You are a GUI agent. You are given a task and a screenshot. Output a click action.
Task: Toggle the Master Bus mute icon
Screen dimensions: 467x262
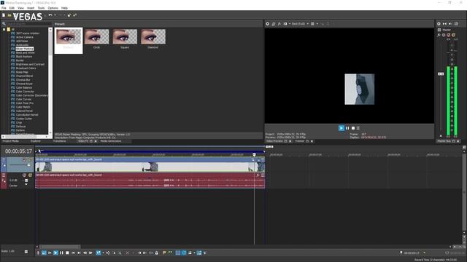click(x=448, y=35)
